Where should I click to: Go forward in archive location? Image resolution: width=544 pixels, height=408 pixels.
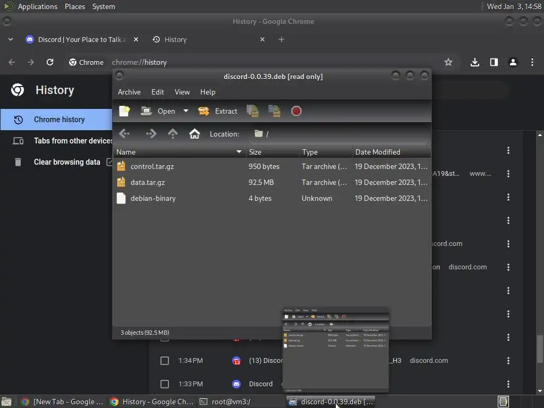pos(151,133)
